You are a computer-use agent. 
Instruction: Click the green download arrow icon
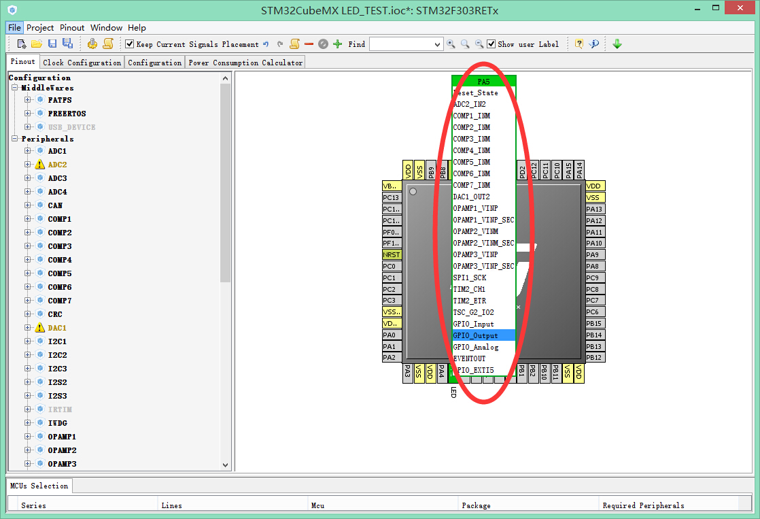pyautogui.click(x=617, y=44)
